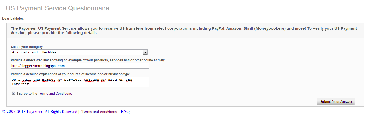
Task: Click the 'I agree to the' label text
Action: point(27,94)
